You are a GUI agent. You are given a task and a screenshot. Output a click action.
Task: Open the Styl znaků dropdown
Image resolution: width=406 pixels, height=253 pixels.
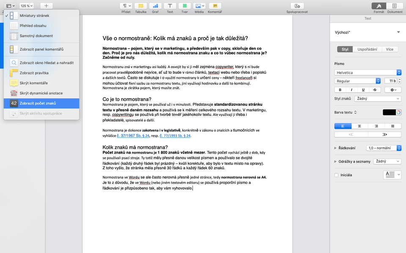(378, 99)
